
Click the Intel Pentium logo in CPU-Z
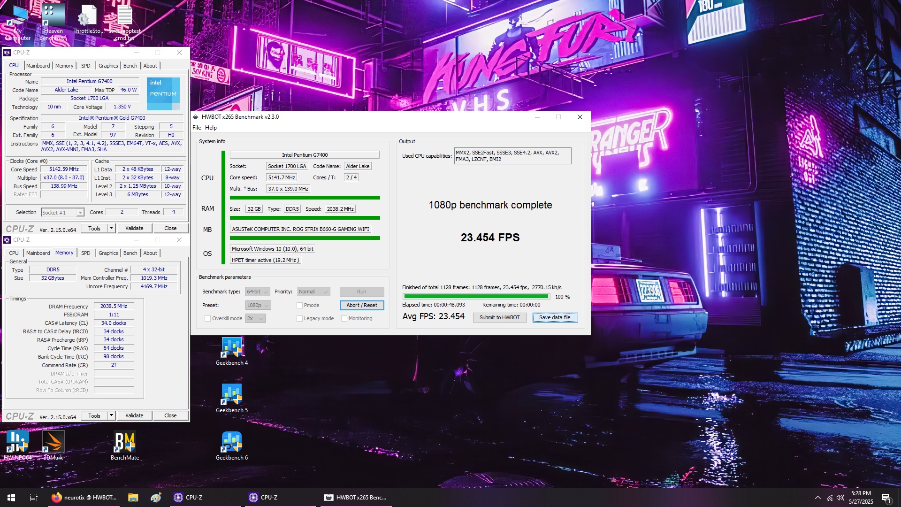163,93
